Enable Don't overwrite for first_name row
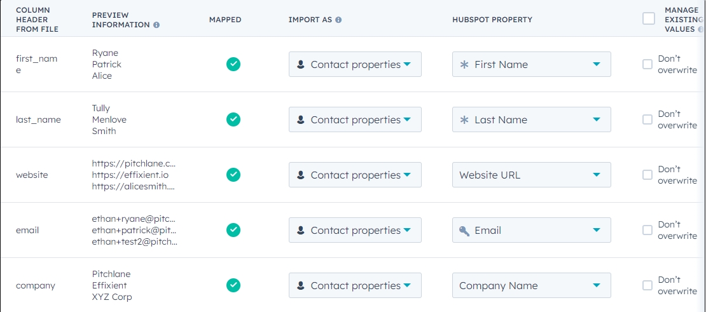The height and width of the screenshot is (312, 706). 647,64
